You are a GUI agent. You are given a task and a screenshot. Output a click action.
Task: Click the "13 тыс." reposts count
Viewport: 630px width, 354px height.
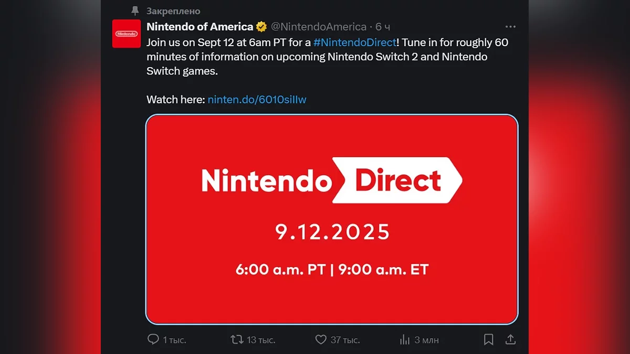261,340
